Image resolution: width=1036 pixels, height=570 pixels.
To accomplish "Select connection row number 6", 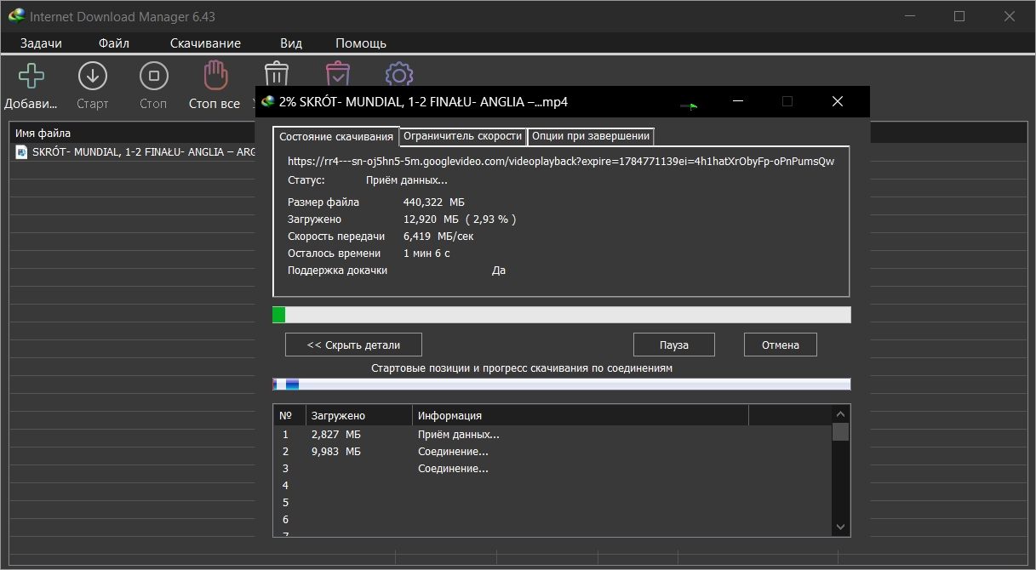I will 552,520.
